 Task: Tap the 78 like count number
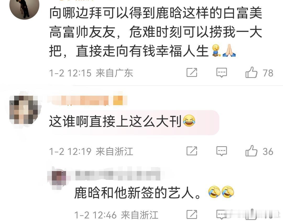coord(268,73)
